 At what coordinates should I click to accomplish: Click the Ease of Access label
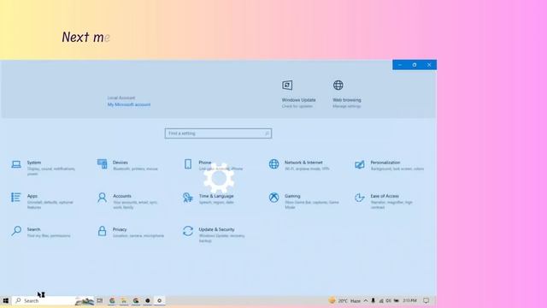pyautogui.click(x=385, y=196)
